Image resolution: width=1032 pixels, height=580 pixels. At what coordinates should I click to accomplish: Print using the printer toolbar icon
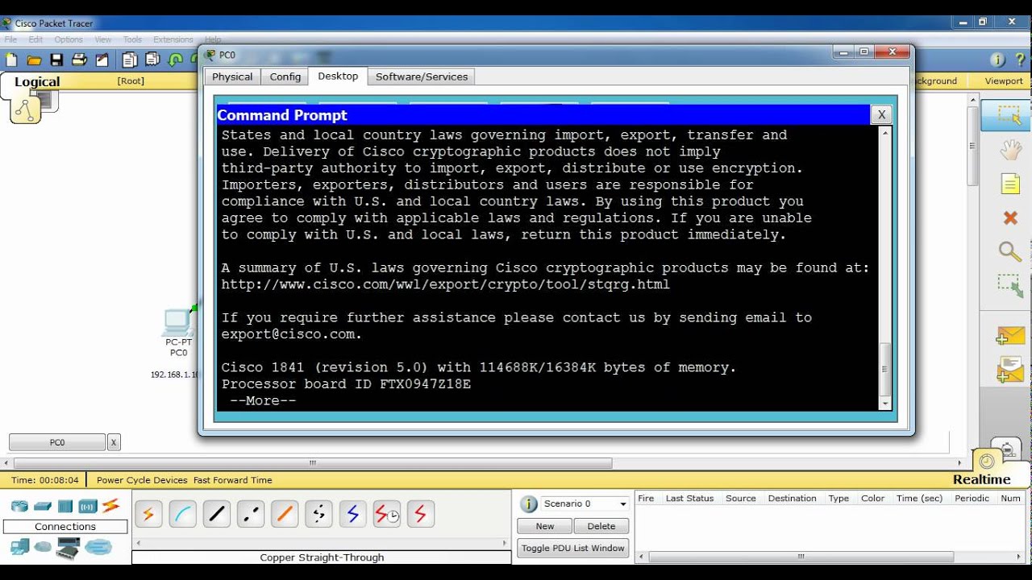tap(79, 60)
